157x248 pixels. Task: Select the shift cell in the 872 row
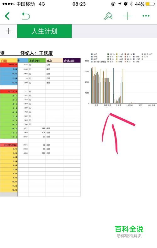[54, 128]
